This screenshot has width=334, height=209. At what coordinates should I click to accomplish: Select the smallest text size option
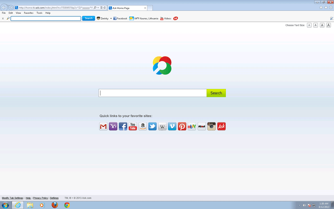(309, 25)
